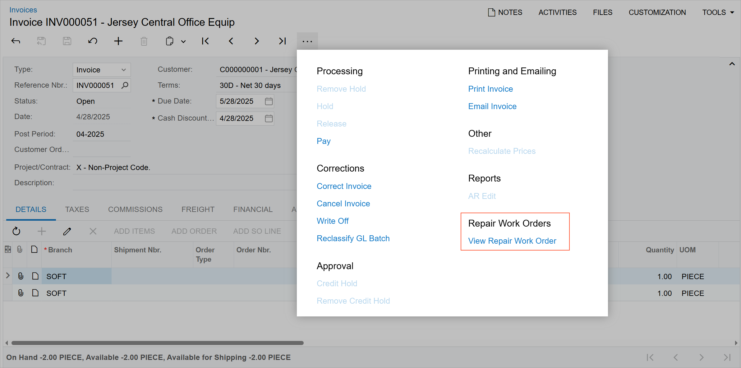Choose View Repair Work Order menu item
741x368 pixels.
[x=512, y=241]
